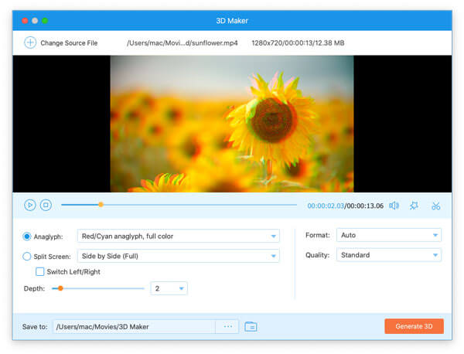Click the Change Source File label
The height and width of the screenshot is (354, 464).
pos(69,43)
